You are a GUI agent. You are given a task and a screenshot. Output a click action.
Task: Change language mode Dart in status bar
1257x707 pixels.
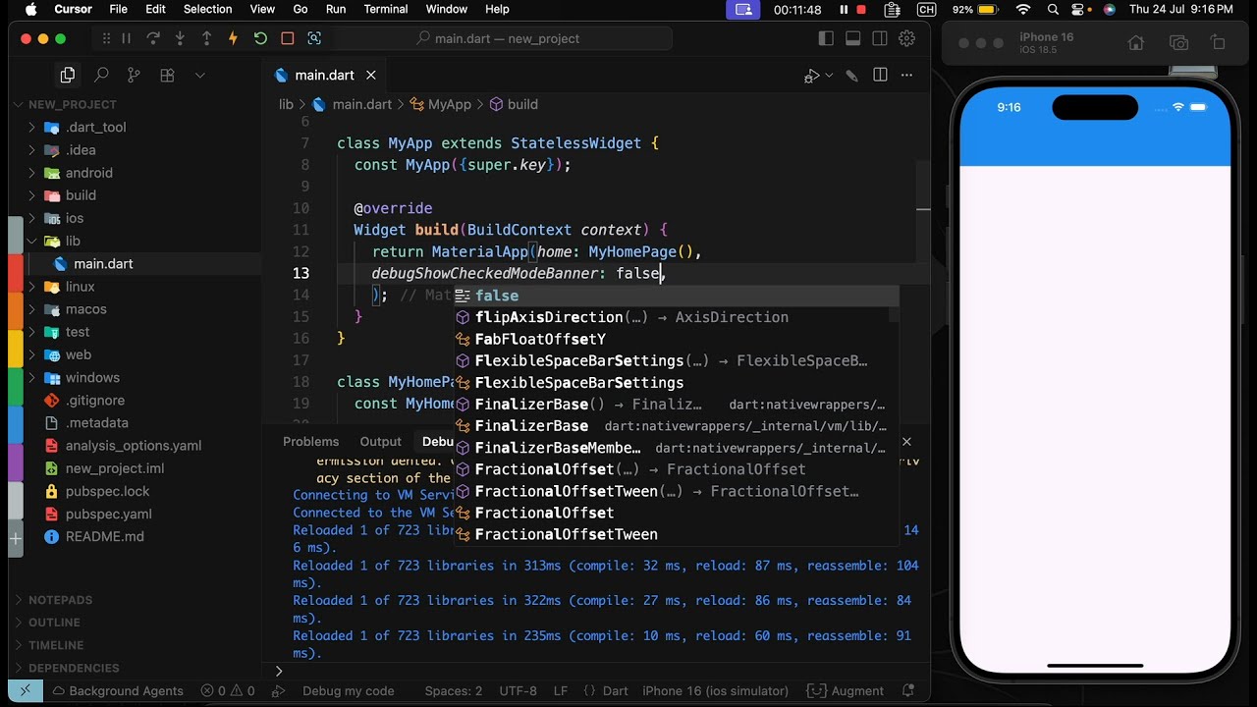[x=616, y=691]
